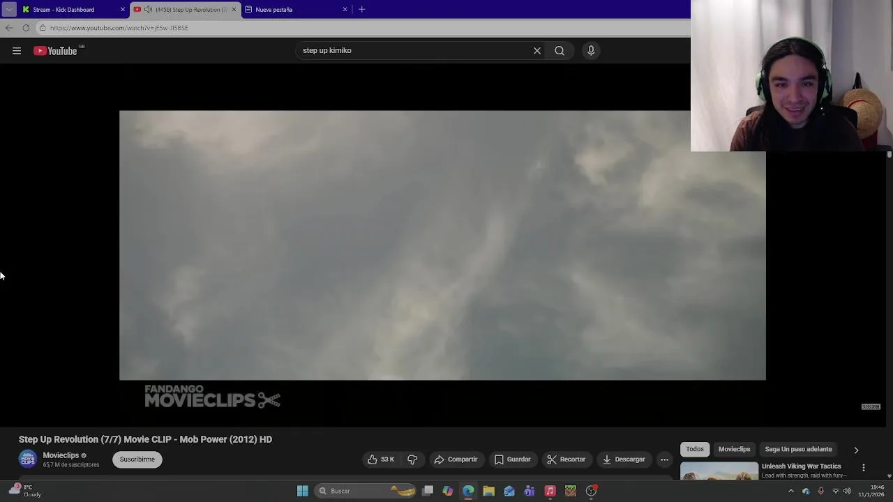Open the Unleash Viking War Tactics title
Viewport: 893px width, 502px height.
coord(801,466)
